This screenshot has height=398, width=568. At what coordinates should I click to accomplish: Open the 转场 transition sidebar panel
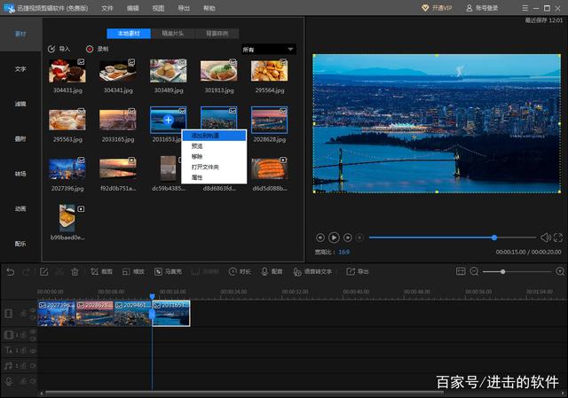(20, 174)
